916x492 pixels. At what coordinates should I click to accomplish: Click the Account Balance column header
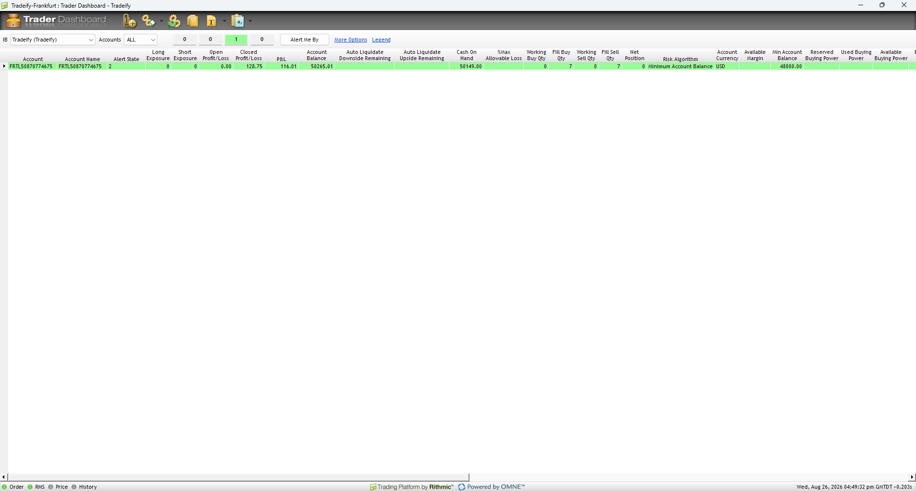click(317, 55)
